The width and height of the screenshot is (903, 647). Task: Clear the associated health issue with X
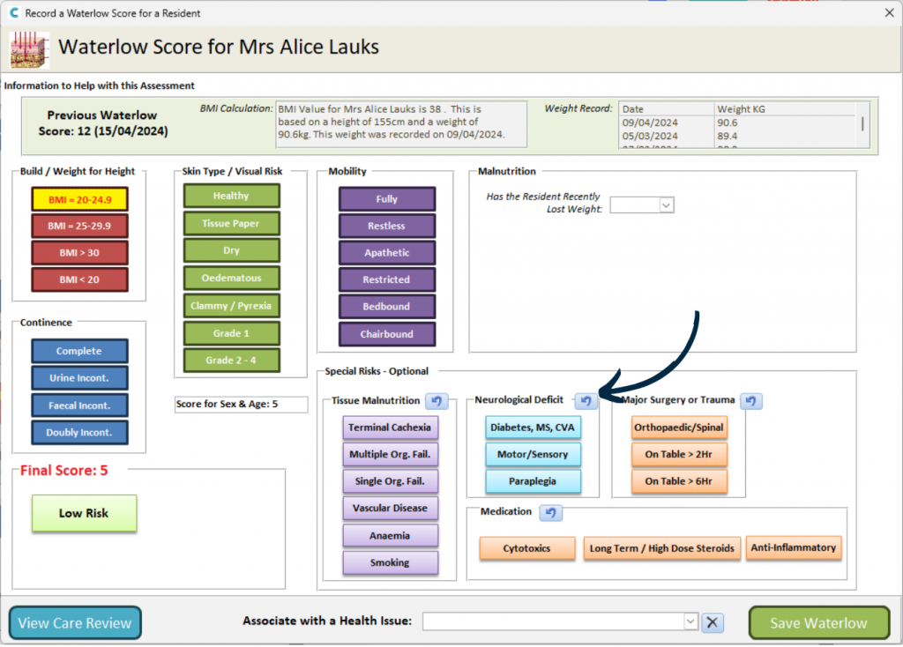point(713,622)
